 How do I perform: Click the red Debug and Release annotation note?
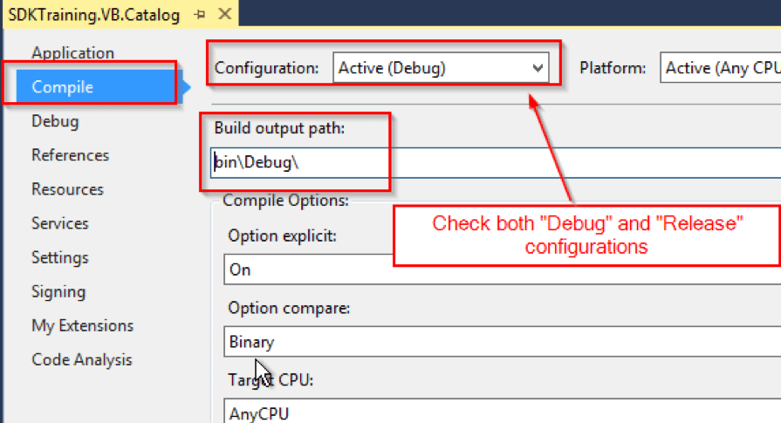coord(586,235)
